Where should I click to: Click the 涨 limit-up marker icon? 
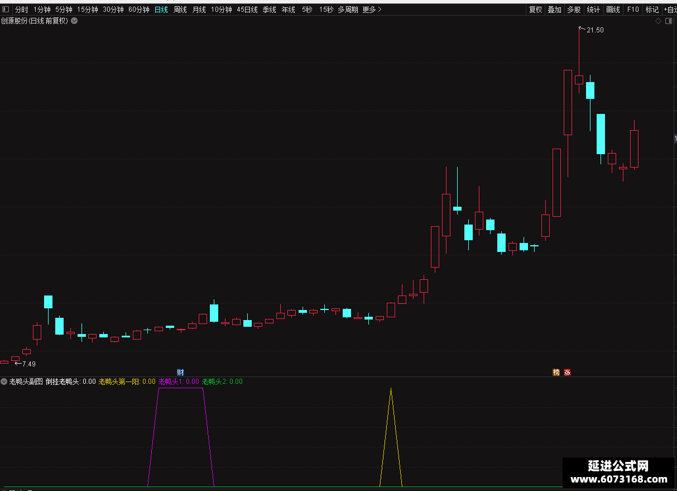(x=567, y=373)
